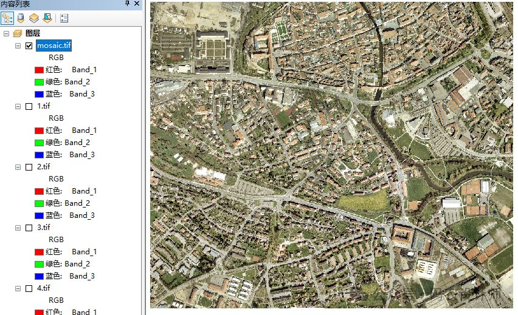This screenshot has width=518, height=315.
Task: Turn on the 2.tif layer checkbox
Action: [x=29, y=167]
